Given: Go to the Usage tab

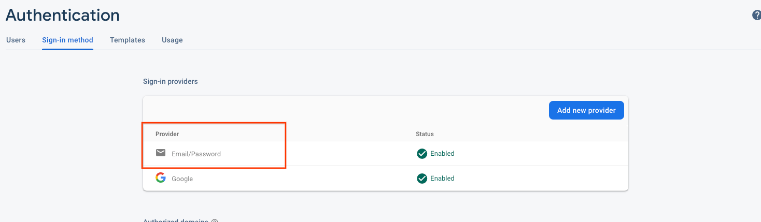Looking at the screenshot, I should click(x=172, y=40).
